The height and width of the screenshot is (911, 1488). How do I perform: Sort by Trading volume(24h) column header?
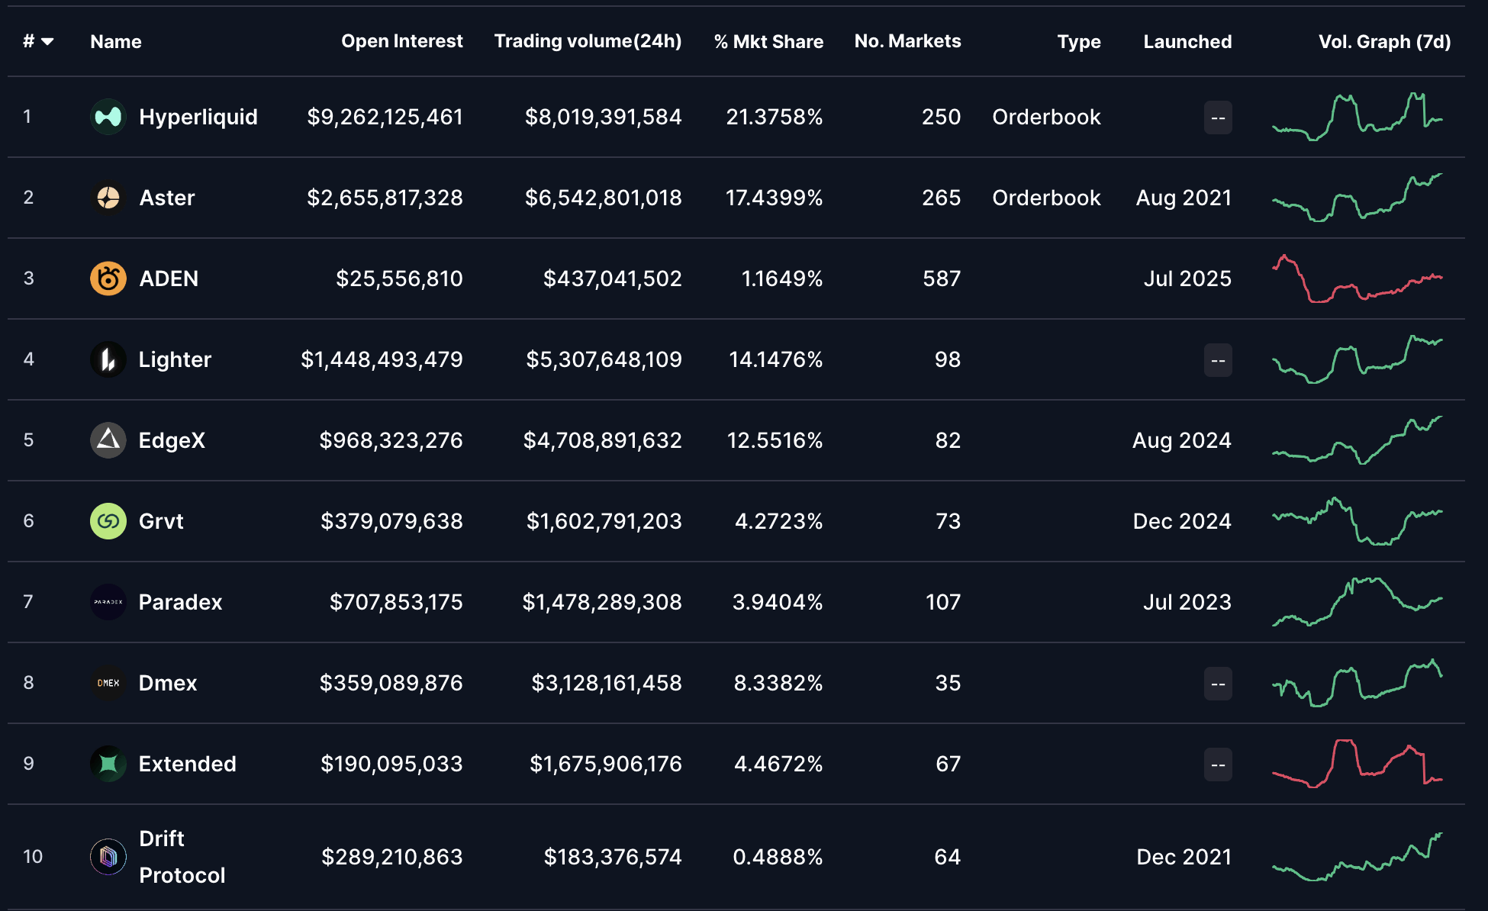(588, 41)
